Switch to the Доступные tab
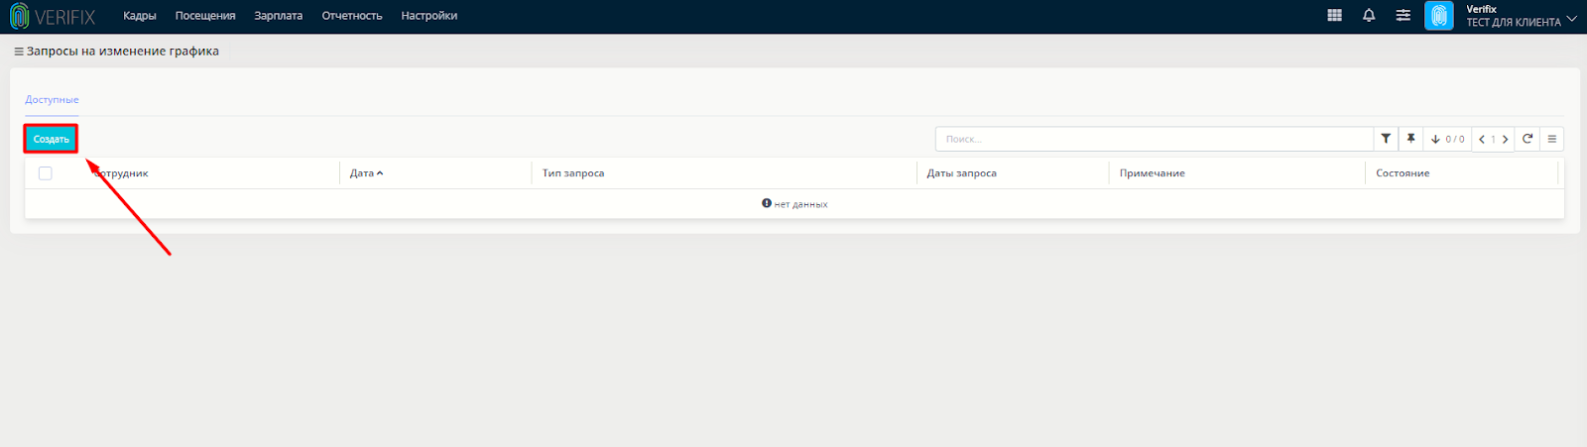Image resolution: width=1587 pixels, height=447 pixels. (52, 100)
